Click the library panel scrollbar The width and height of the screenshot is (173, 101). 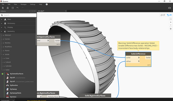tap(36, 31)
